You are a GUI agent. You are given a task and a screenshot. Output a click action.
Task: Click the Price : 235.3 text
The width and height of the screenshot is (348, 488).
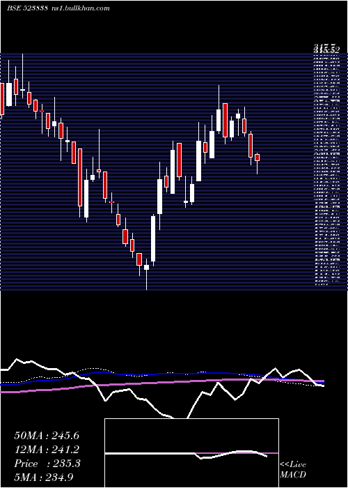click(x=47, y=464)
